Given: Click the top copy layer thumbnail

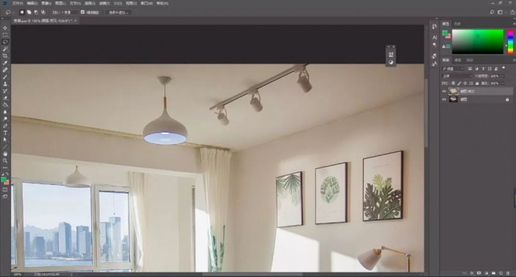Looking at the screenshot, I should click(454, 91).
